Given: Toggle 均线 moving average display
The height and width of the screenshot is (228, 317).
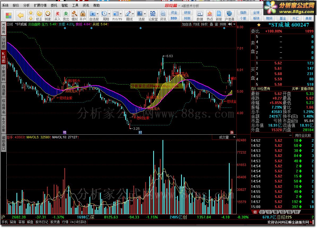Looking at the screenshot, I should coord(196,24).
